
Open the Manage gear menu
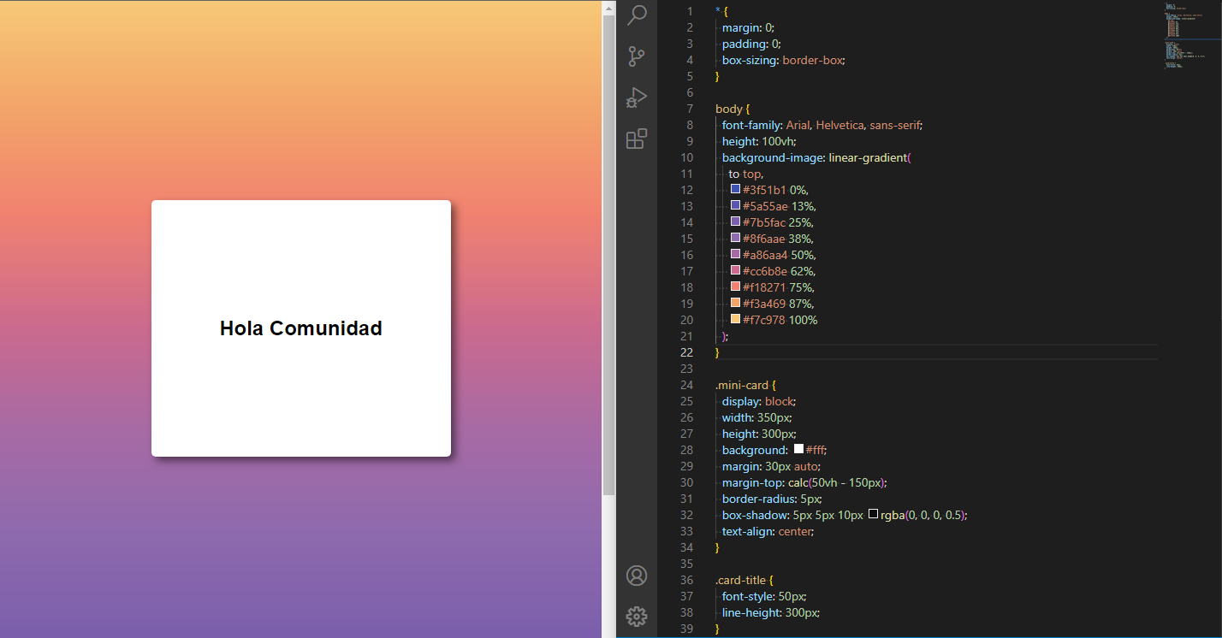[x=637, y=616]
